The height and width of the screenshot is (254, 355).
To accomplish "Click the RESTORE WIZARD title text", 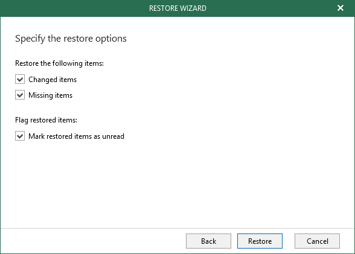I will (x=177, y=8).
